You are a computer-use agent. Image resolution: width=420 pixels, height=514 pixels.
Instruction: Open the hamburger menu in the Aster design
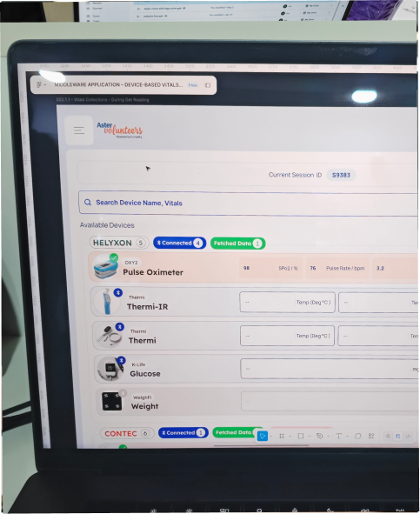click(x=79, y=130)
